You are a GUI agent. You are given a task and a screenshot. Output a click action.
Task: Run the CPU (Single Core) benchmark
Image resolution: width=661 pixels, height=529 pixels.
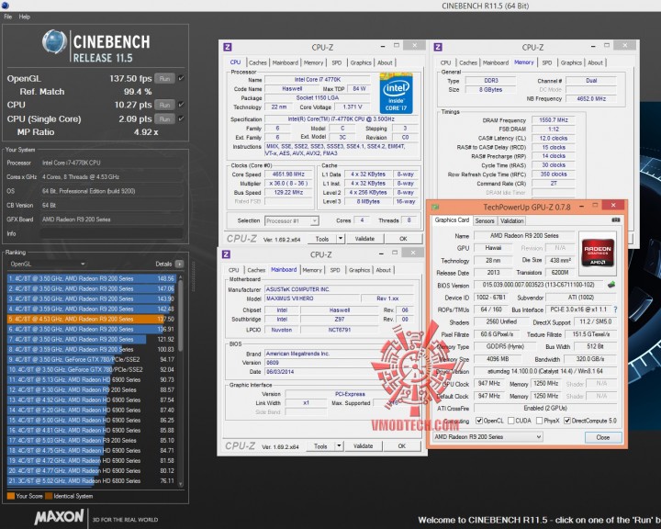click(165, 119)
